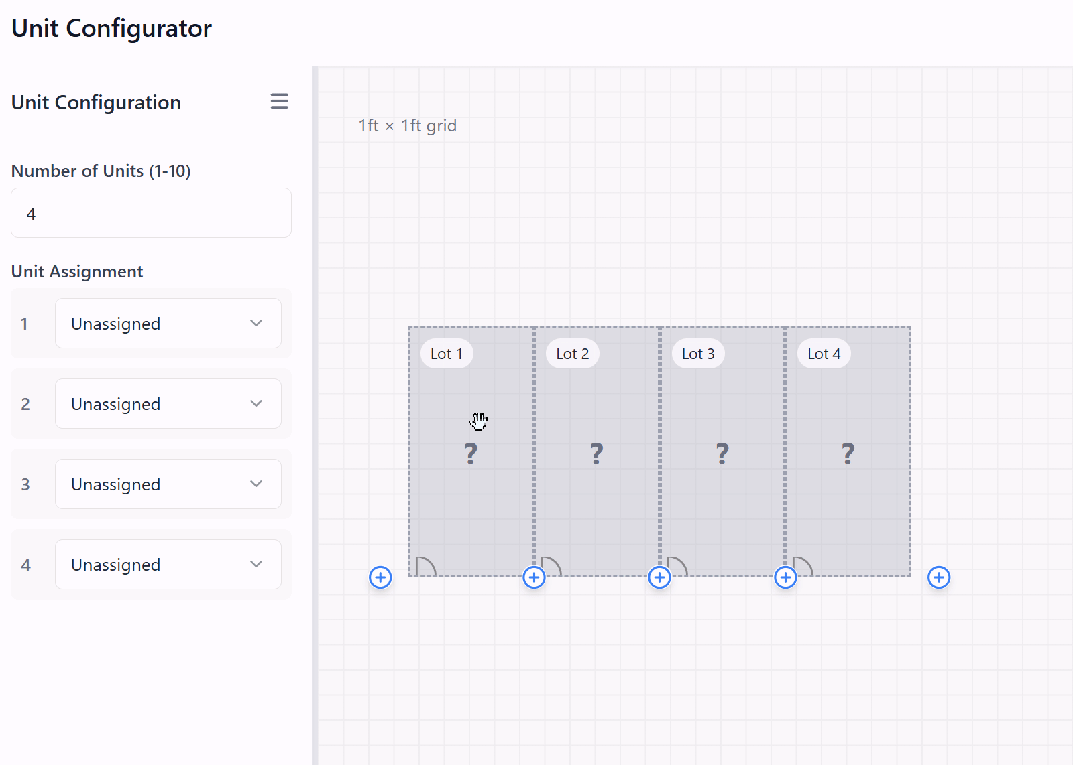Expand the unit 3 Unassigned dropdown
1073x765 pixels.
click(x=168, y=484)
